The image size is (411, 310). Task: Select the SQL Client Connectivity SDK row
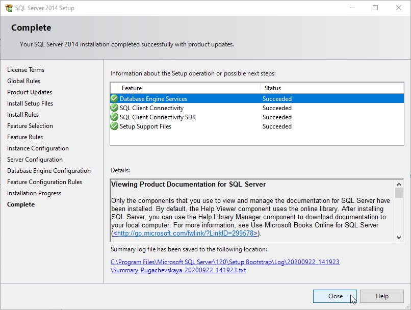coord(158,117)
